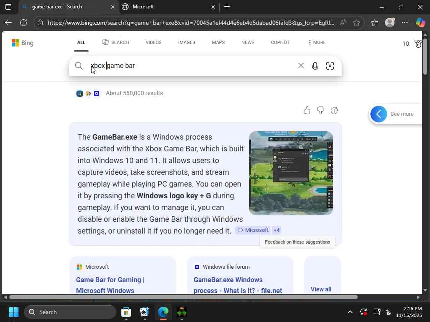Switch to the IMAGES tab
Viewport: 430px width, 322px height.
[x=187, y=42]
